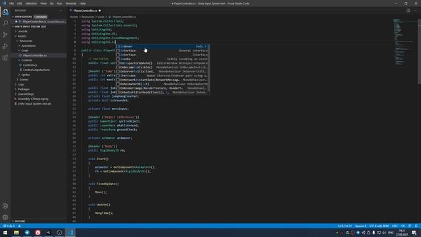Open the Help menu
Viewport: 421px width, 237px height.
[x=82, y=3]
